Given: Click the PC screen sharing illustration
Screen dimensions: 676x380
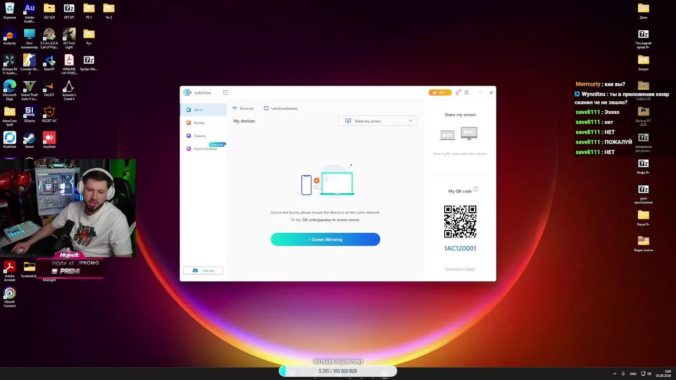Looking at the screenshot, I should [x=458, y=134].
